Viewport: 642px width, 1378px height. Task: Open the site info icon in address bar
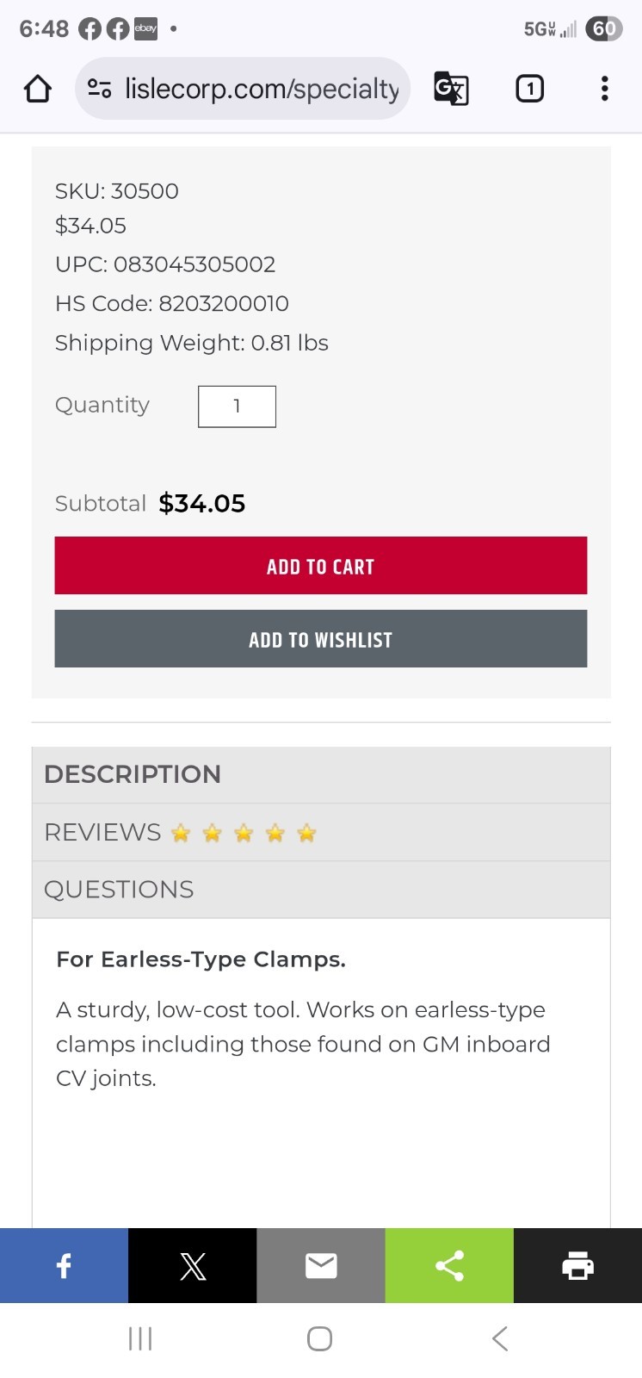tap(100, 89)
